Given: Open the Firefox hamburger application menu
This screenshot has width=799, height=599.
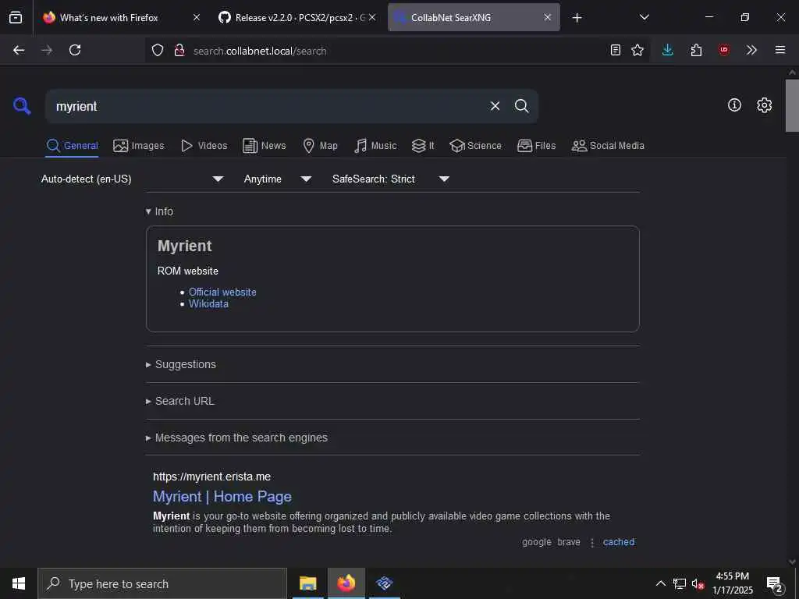Looking at the screenshot, I should [780, 50].
